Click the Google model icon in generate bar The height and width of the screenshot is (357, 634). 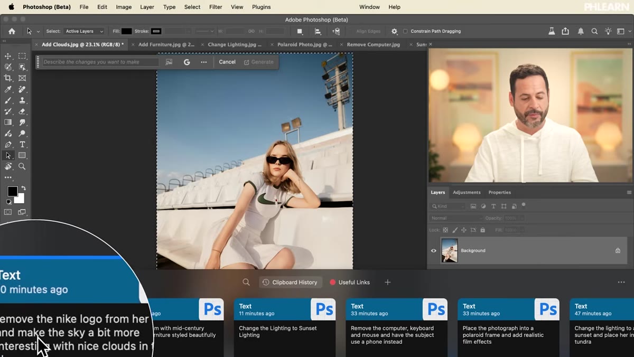click(x=187, y=62)
